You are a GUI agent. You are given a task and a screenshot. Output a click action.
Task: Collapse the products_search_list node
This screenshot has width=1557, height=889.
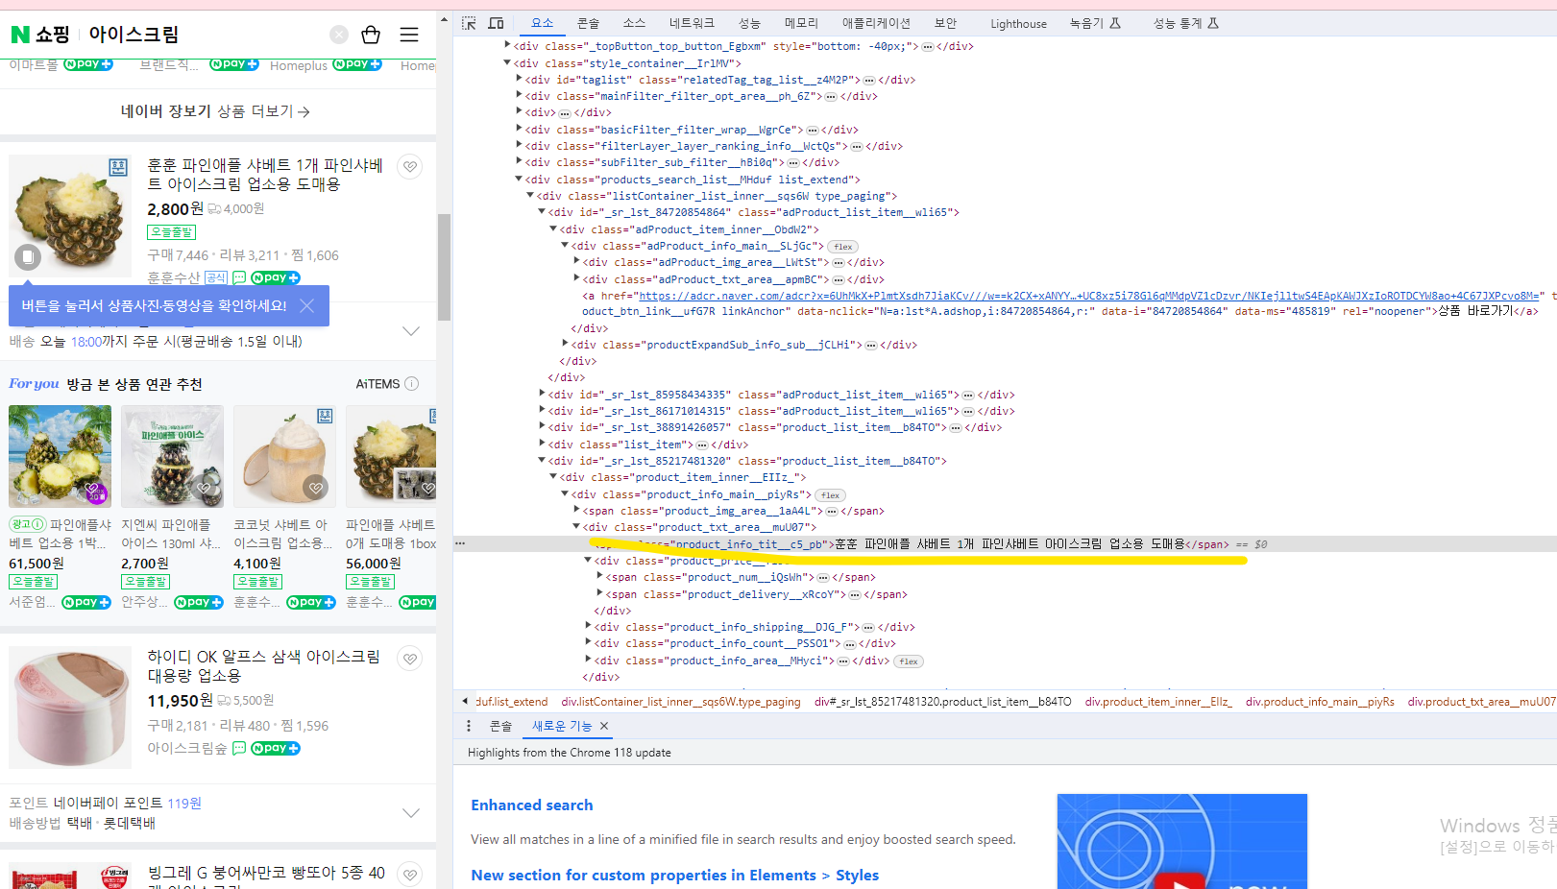point(519,179)
